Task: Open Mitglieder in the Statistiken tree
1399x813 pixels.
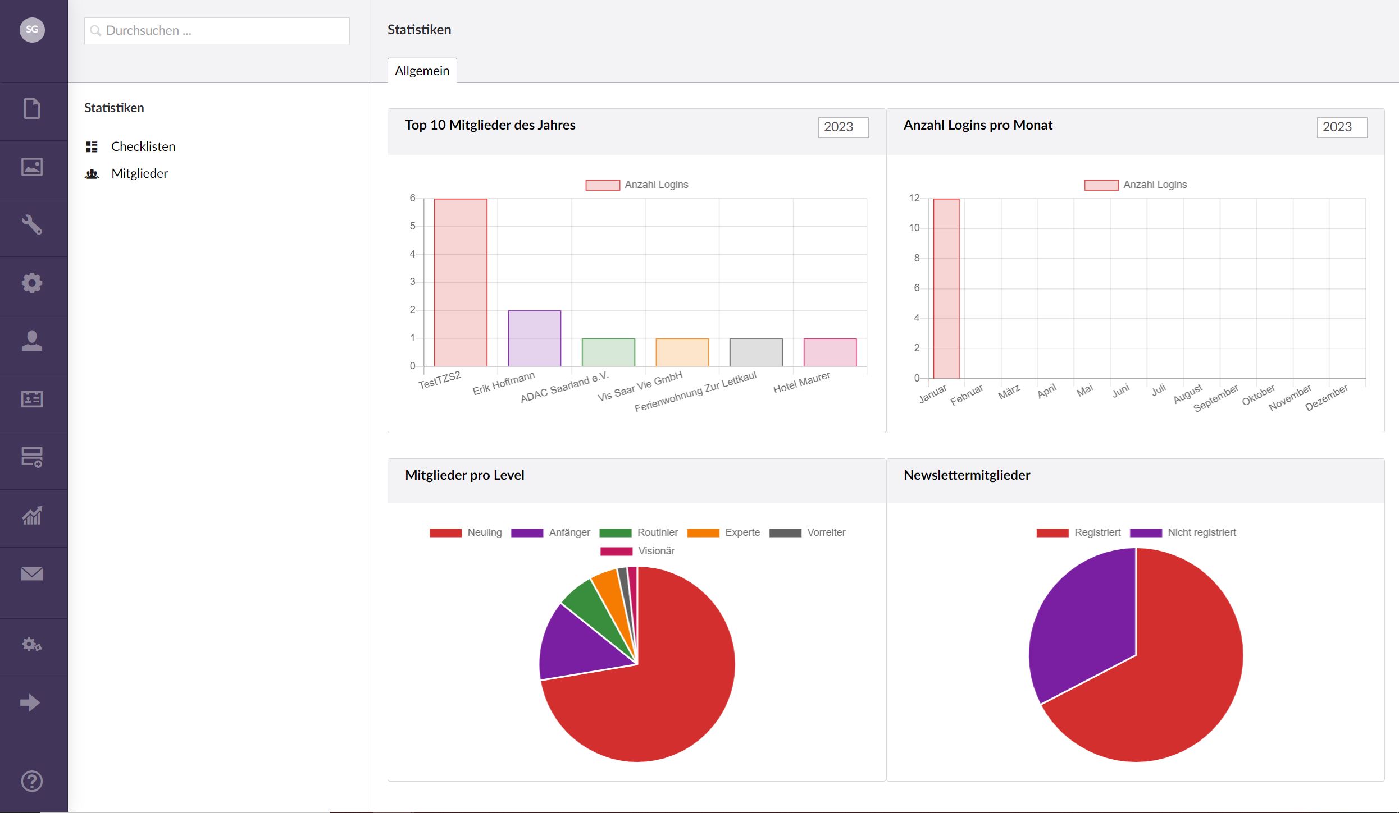Action: [139, 173]
